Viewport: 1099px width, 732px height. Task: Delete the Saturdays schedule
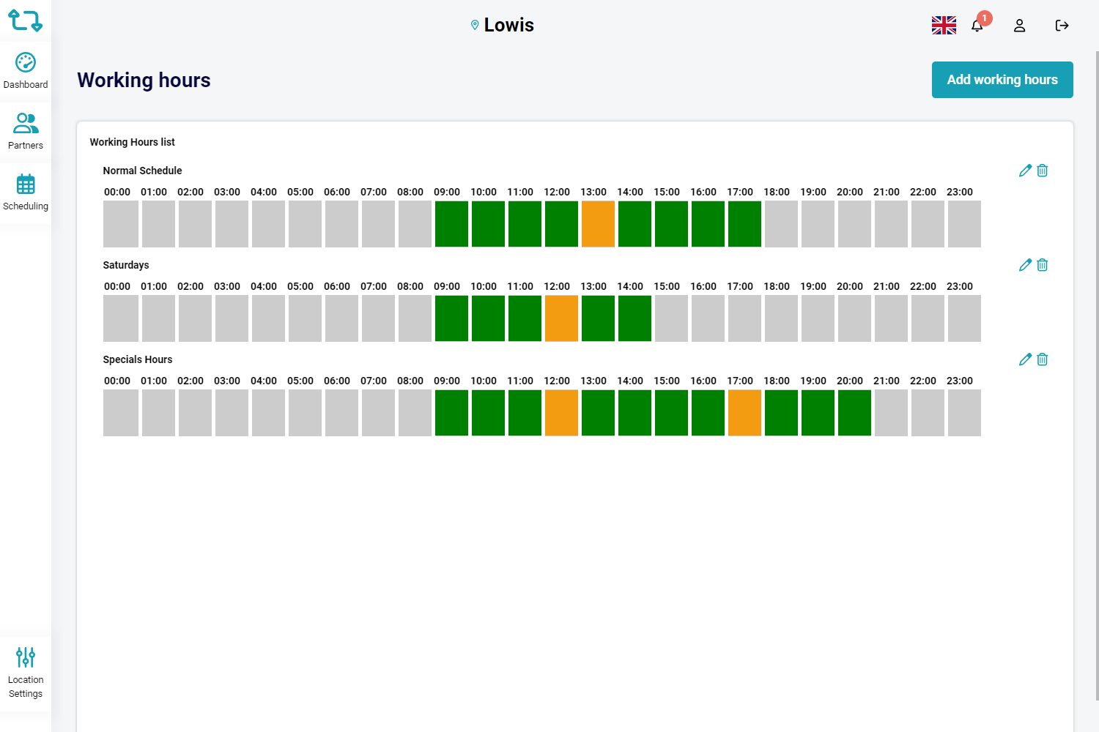click(1043, 265)
